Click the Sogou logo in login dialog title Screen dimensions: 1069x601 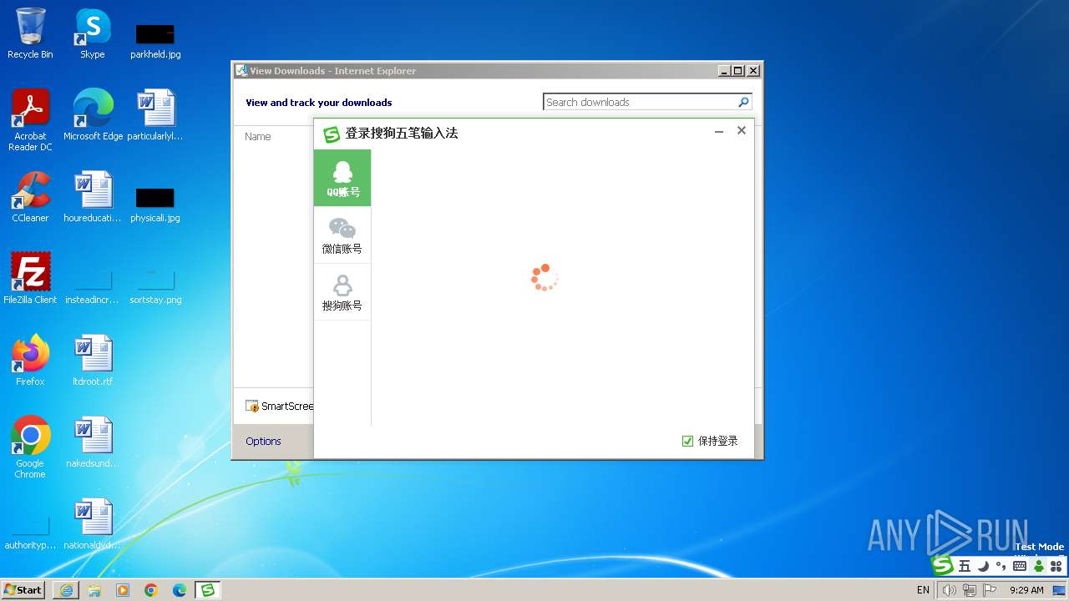tap(332, 134)
